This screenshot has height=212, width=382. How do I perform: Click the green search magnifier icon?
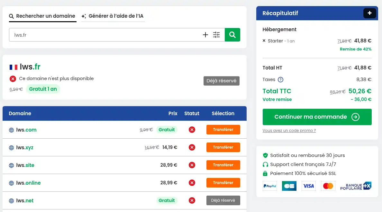tap(232, 34)
